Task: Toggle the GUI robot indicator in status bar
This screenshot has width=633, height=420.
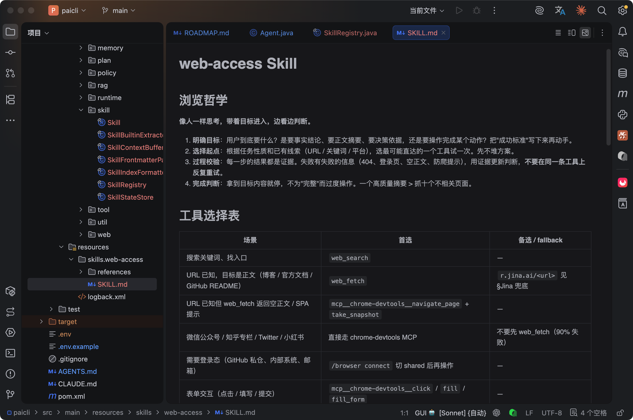Action: pyautogui.click(x=425, y=412)
